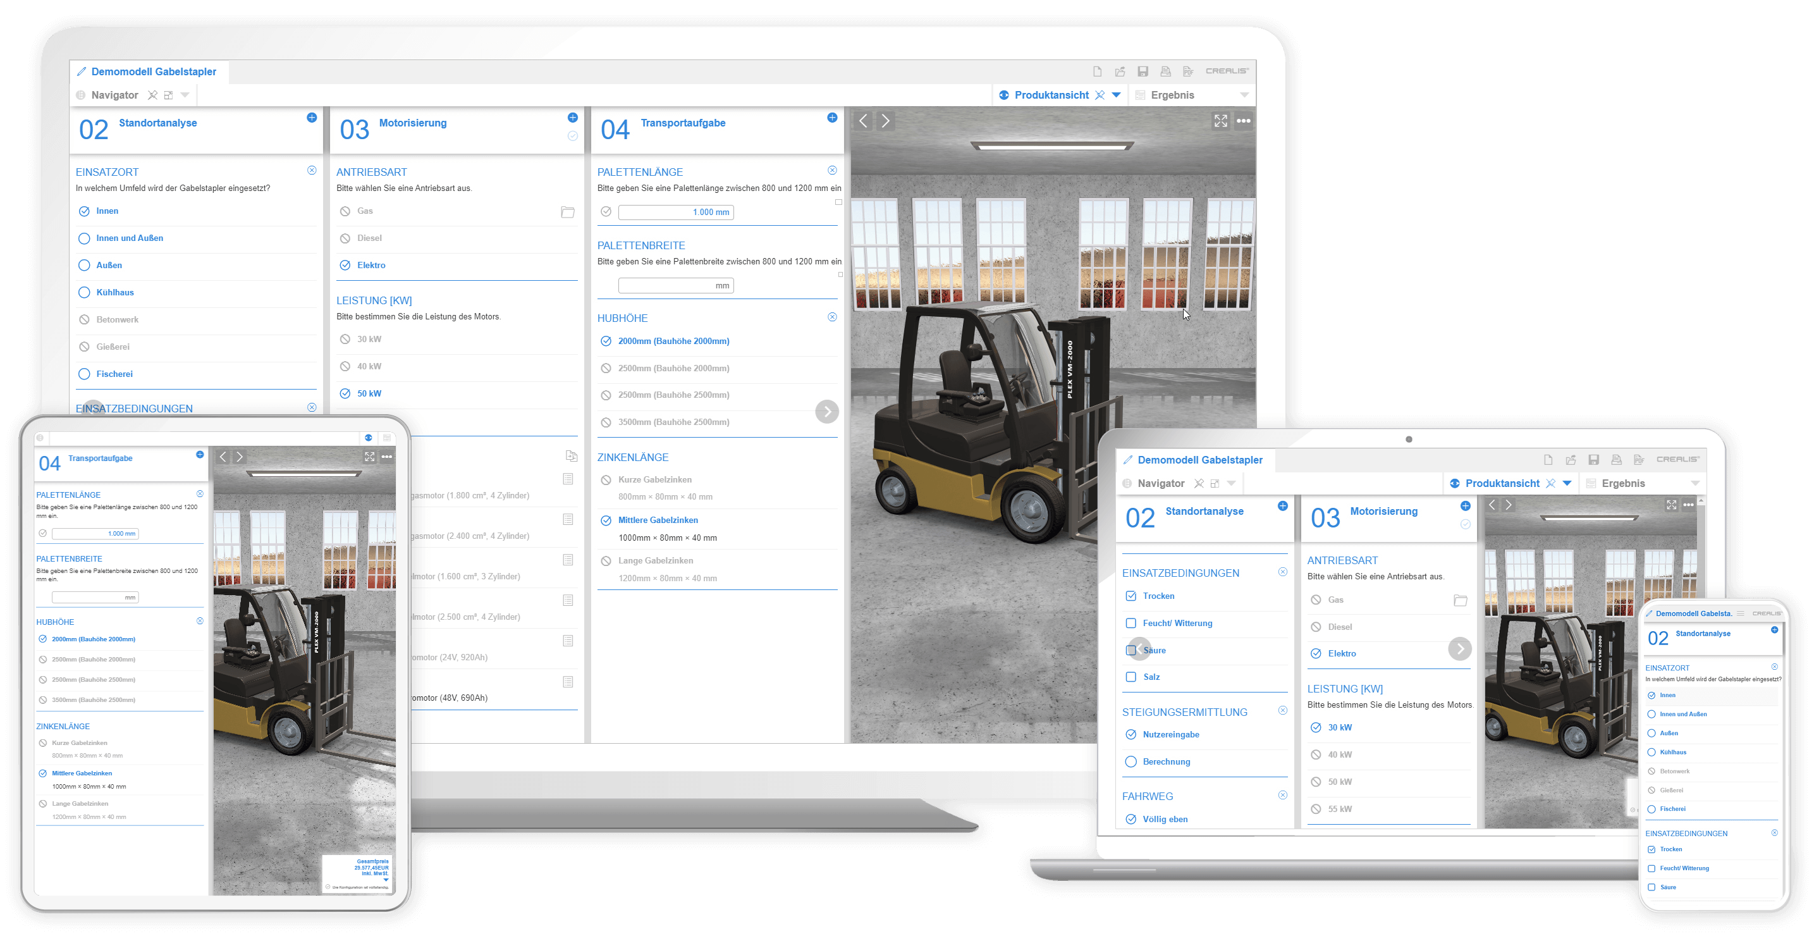Unpin the Navigator panel
Image resolution: width=1814 pixels, height=936 pixels.
pyautogui.click(x=154, y=94)
